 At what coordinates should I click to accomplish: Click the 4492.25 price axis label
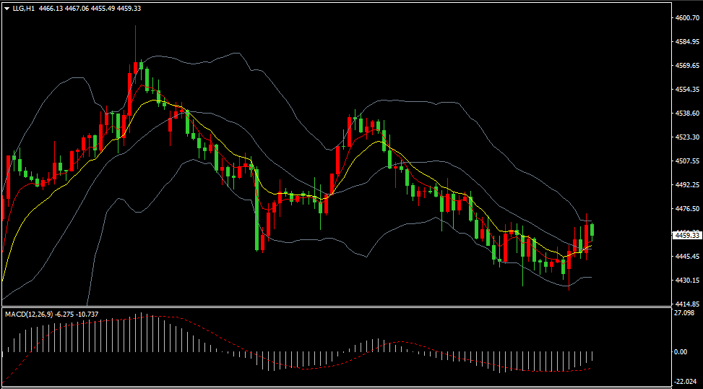pyautogui.click(x=687, y=184)
